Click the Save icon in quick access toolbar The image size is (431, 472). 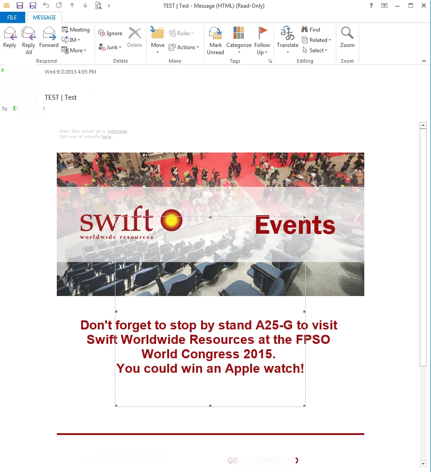(20, 5)
